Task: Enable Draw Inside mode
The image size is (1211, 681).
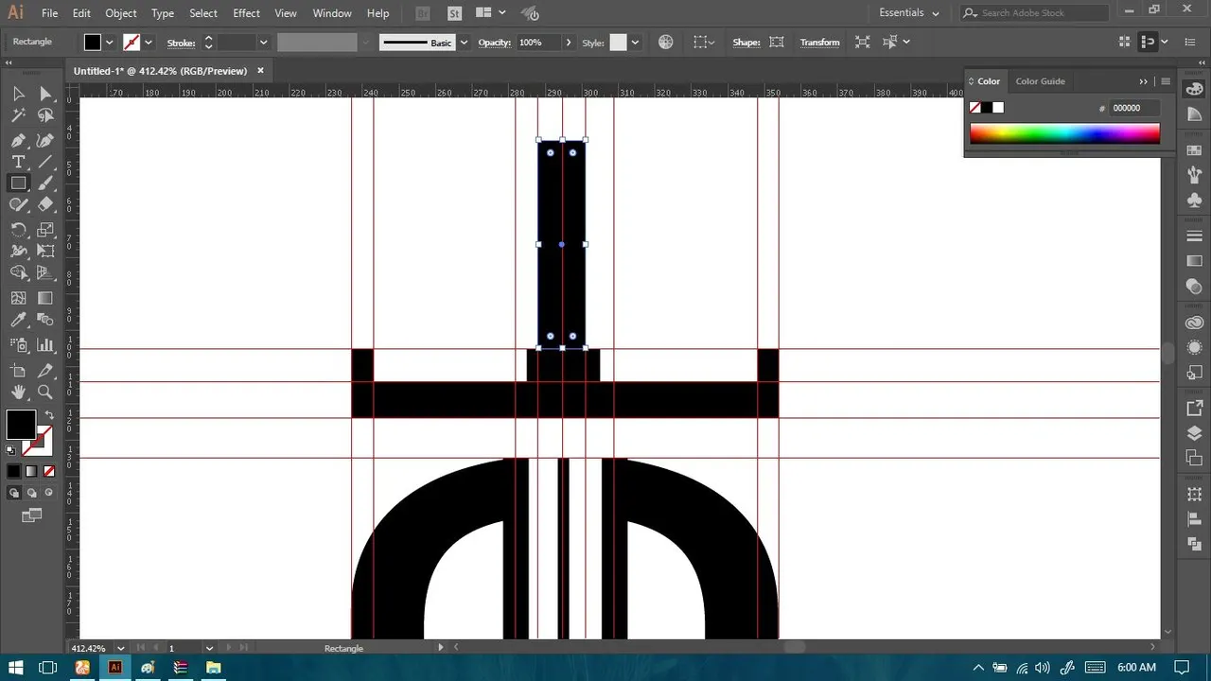Action: click(x=48, y=493)
